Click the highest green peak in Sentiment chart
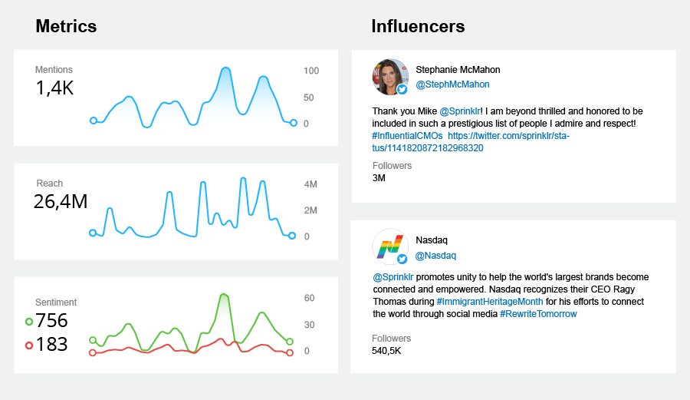The width and height of the screenshot is (690, 400). tap(224, 295)
